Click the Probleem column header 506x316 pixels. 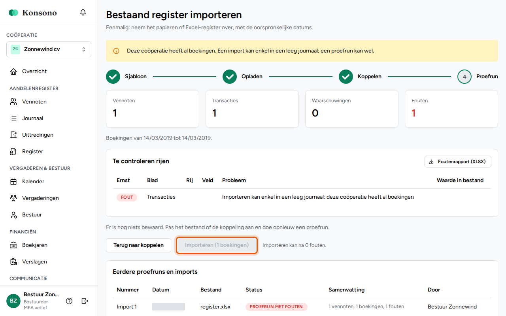point(234,180)
